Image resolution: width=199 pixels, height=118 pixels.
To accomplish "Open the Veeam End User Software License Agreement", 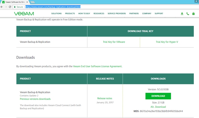I will (98, 66).
